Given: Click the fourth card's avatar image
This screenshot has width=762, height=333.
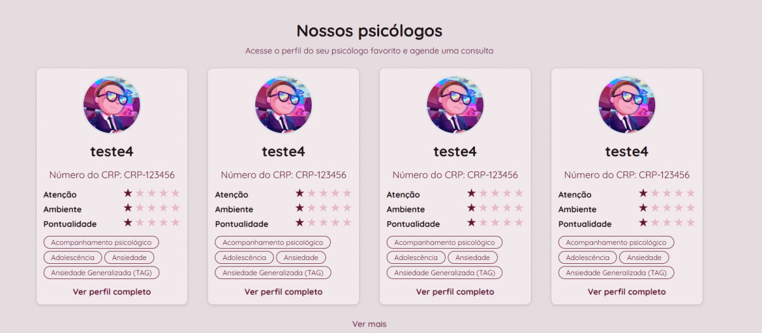Looking at the screenshot, I should 627,105.
